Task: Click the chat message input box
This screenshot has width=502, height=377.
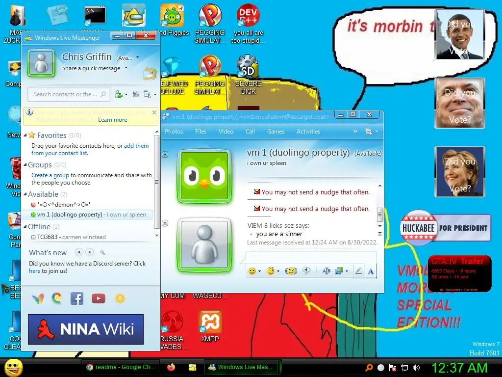Action: 310,258
